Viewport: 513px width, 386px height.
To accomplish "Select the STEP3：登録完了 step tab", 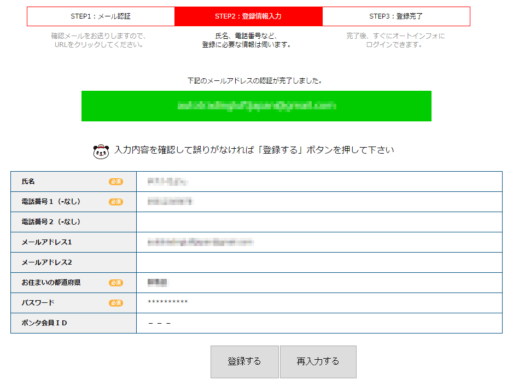I will click(396, 16).
